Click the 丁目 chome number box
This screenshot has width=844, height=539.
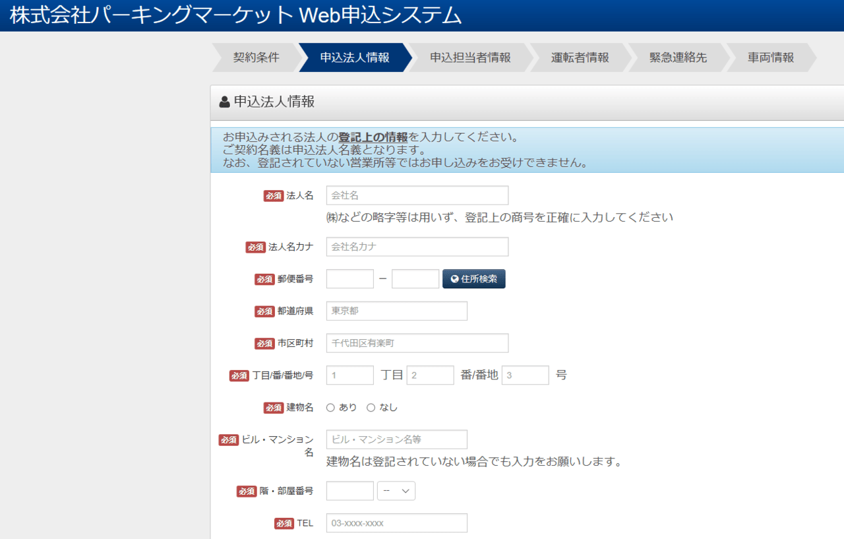(x=349, y=375)
